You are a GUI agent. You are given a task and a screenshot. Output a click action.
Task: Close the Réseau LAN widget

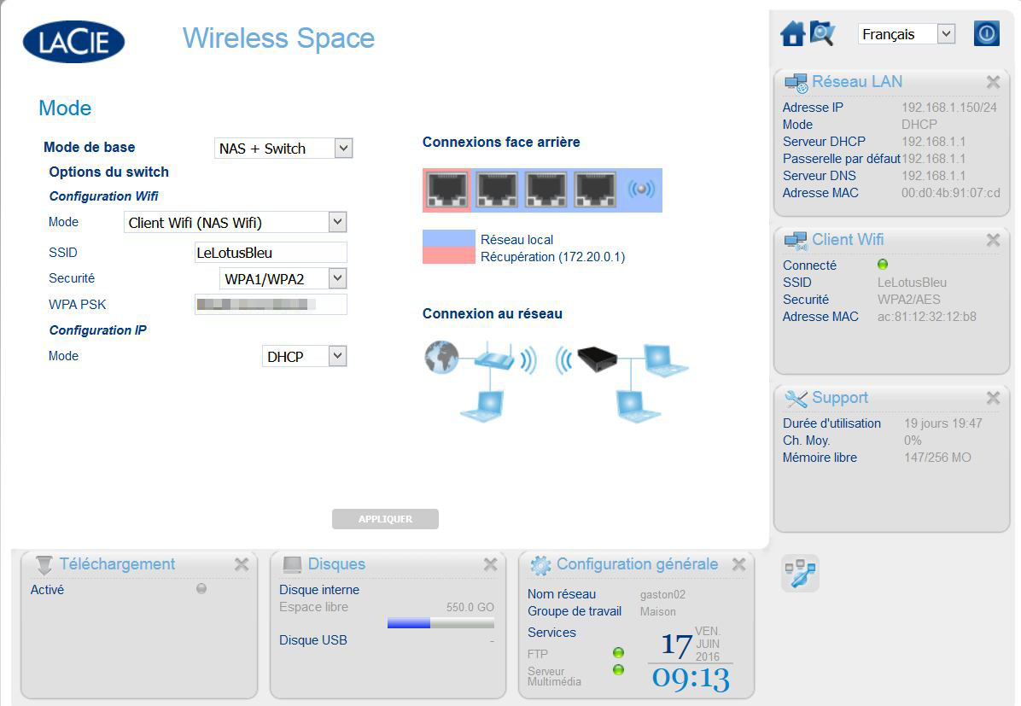(x=993, y=82)
